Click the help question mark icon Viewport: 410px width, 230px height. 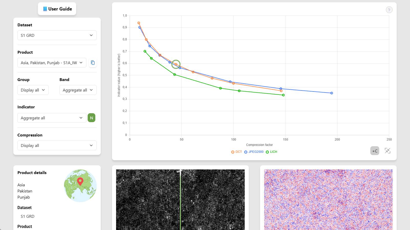pyautogui.click(x=389, y=10)
